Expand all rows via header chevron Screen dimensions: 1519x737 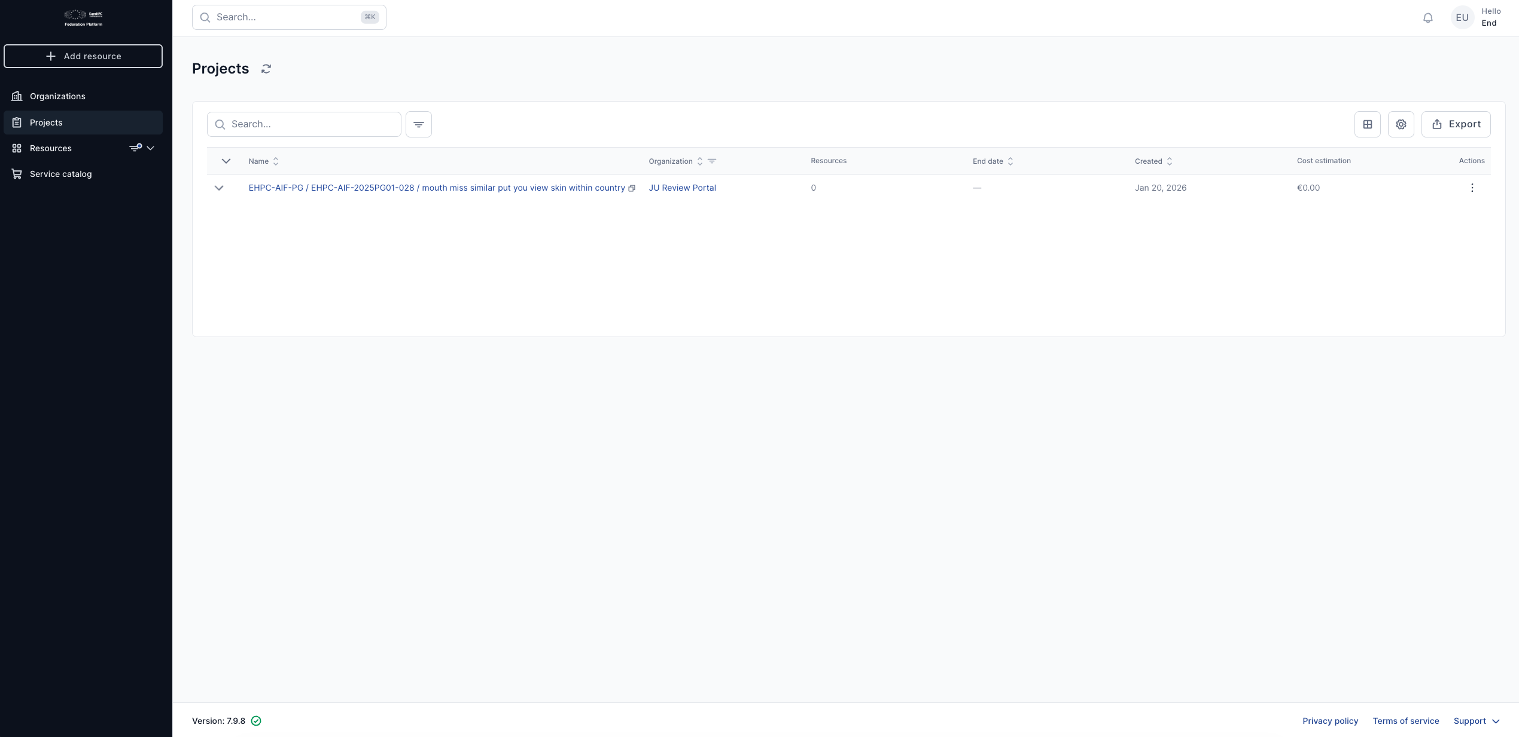click(x=226, y=161)
